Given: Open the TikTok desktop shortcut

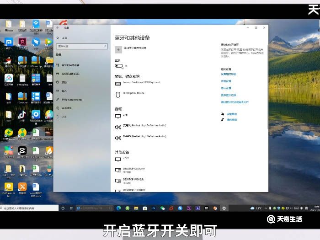Looking at the screenshot, I should click(x=22, y=116).
